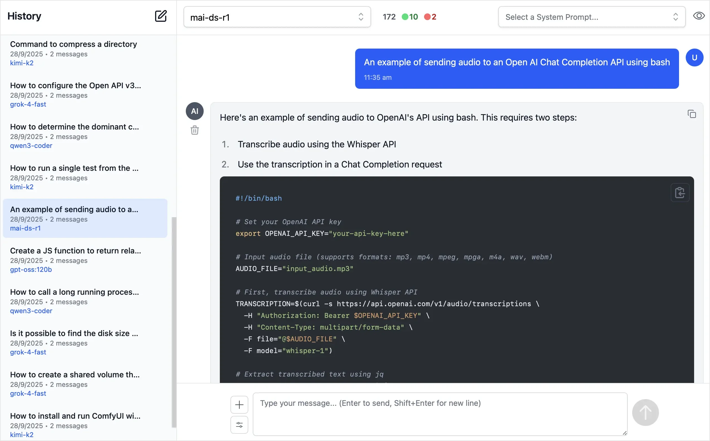Open the mai-ds-r1 model dropdown

pos(277,17)
